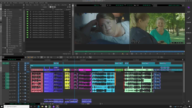Switch bin to frame view

pos(53,7)
